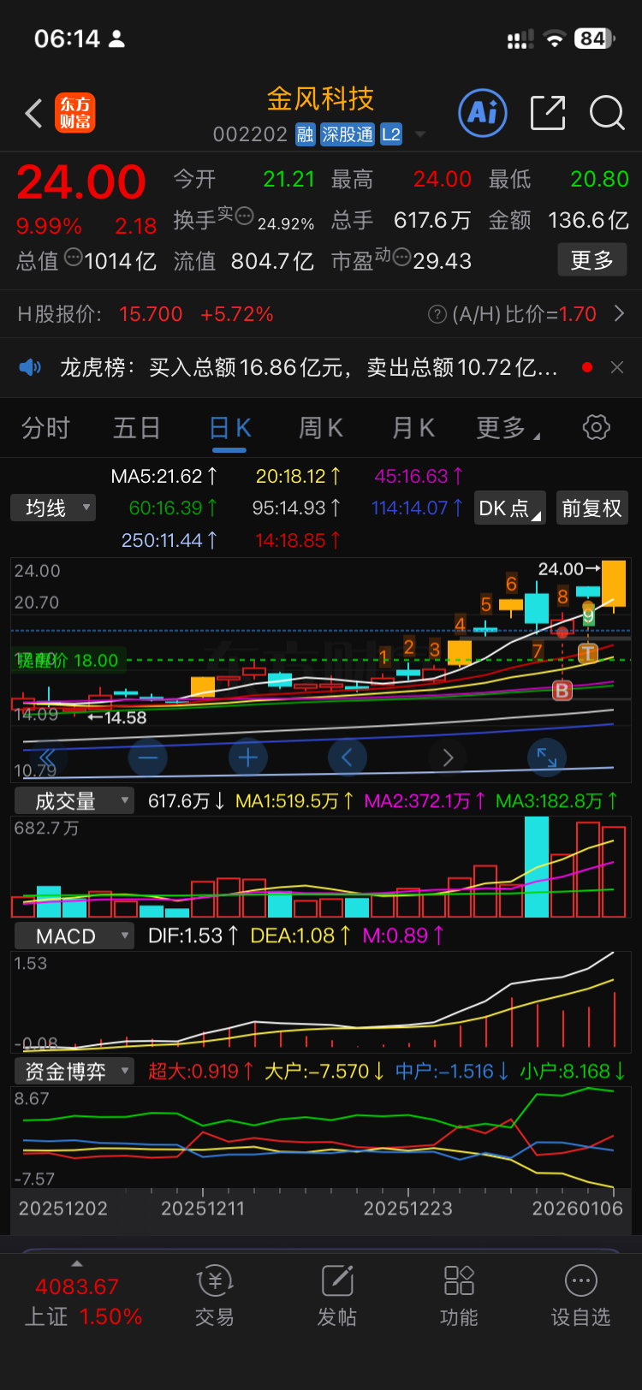Open 交易 trade icon
Viewport: 642px width, 1390px height.
pyautogui.click(x=215, y=1296)
